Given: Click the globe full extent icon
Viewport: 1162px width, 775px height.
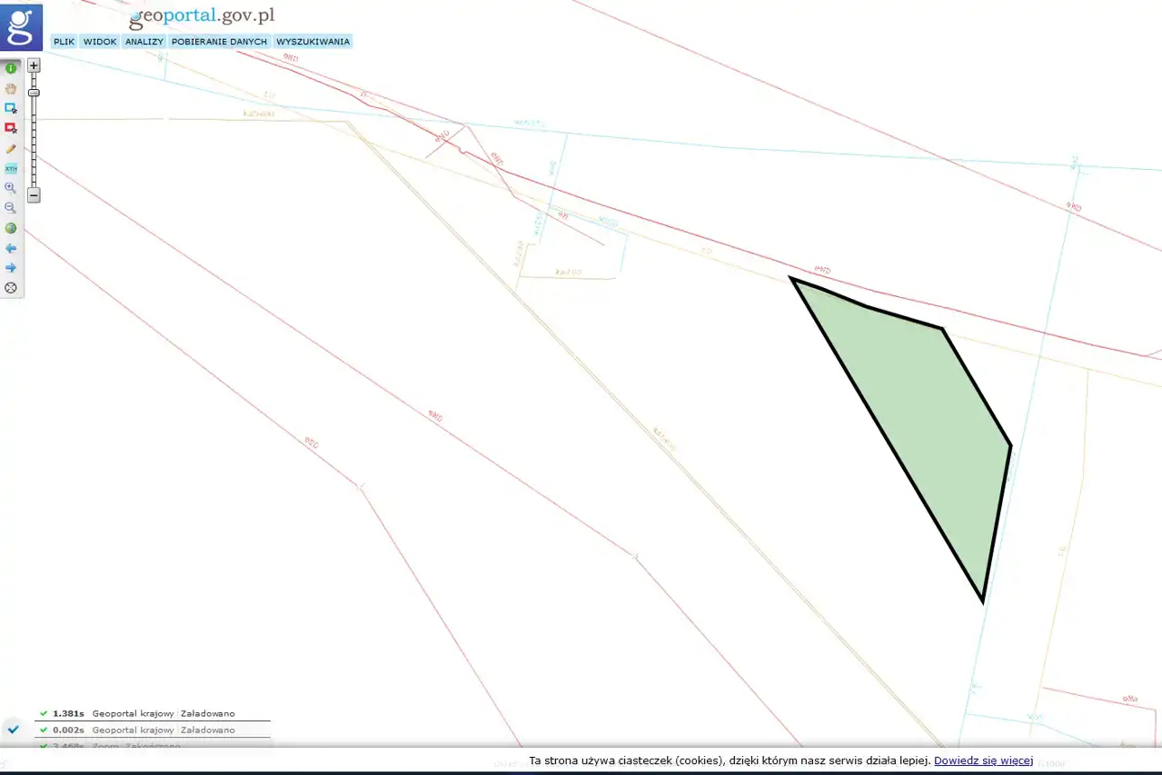Looking at the screenshot, I should pyautogui.click(x=11, y=228).
